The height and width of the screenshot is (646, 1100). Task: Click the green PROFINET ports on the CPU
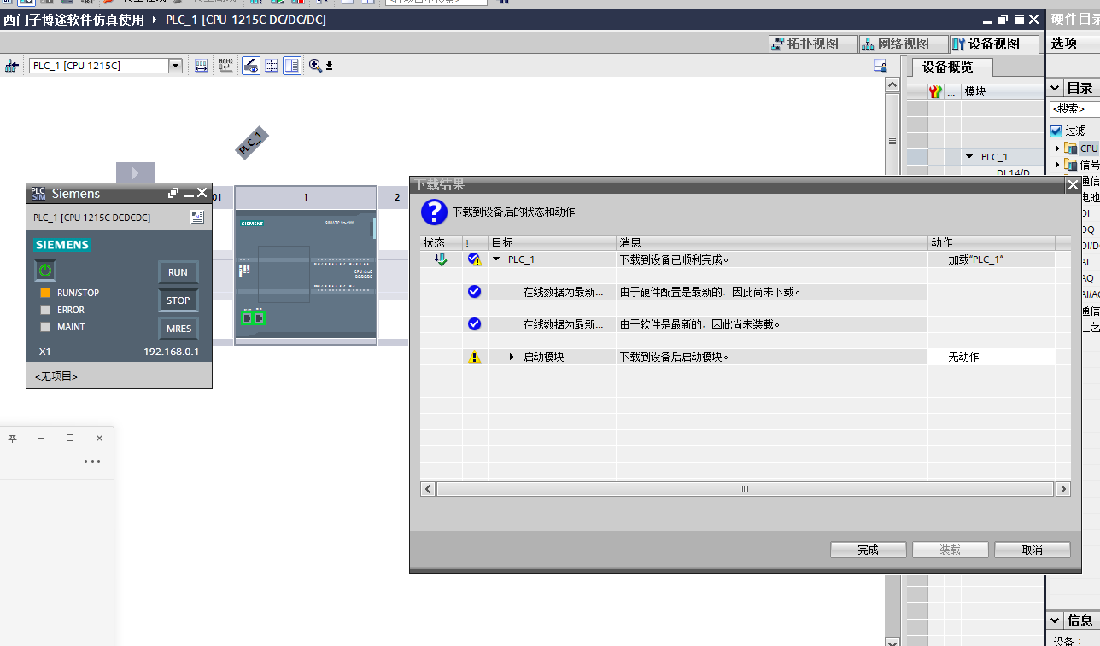tap(253, 317)
